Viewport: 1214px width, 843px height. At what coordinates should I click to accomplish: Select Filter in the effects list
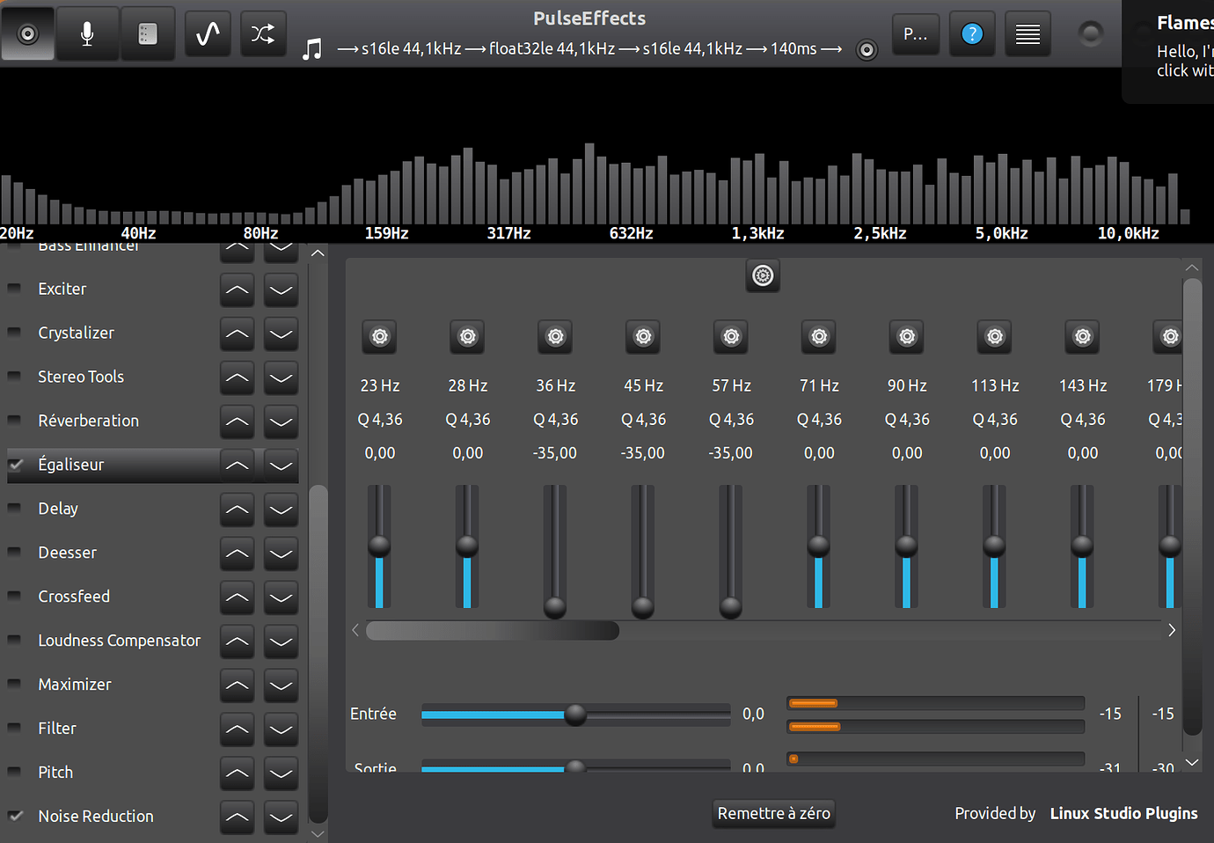point(57,729)
